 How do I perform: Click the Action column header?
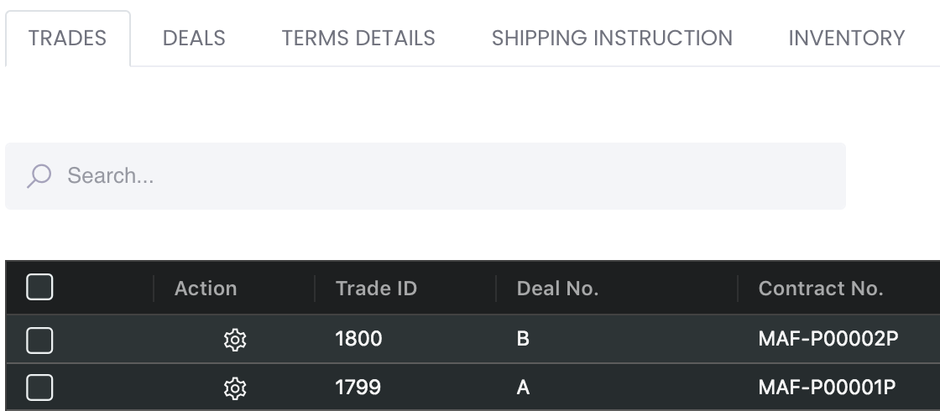[206, 289]
